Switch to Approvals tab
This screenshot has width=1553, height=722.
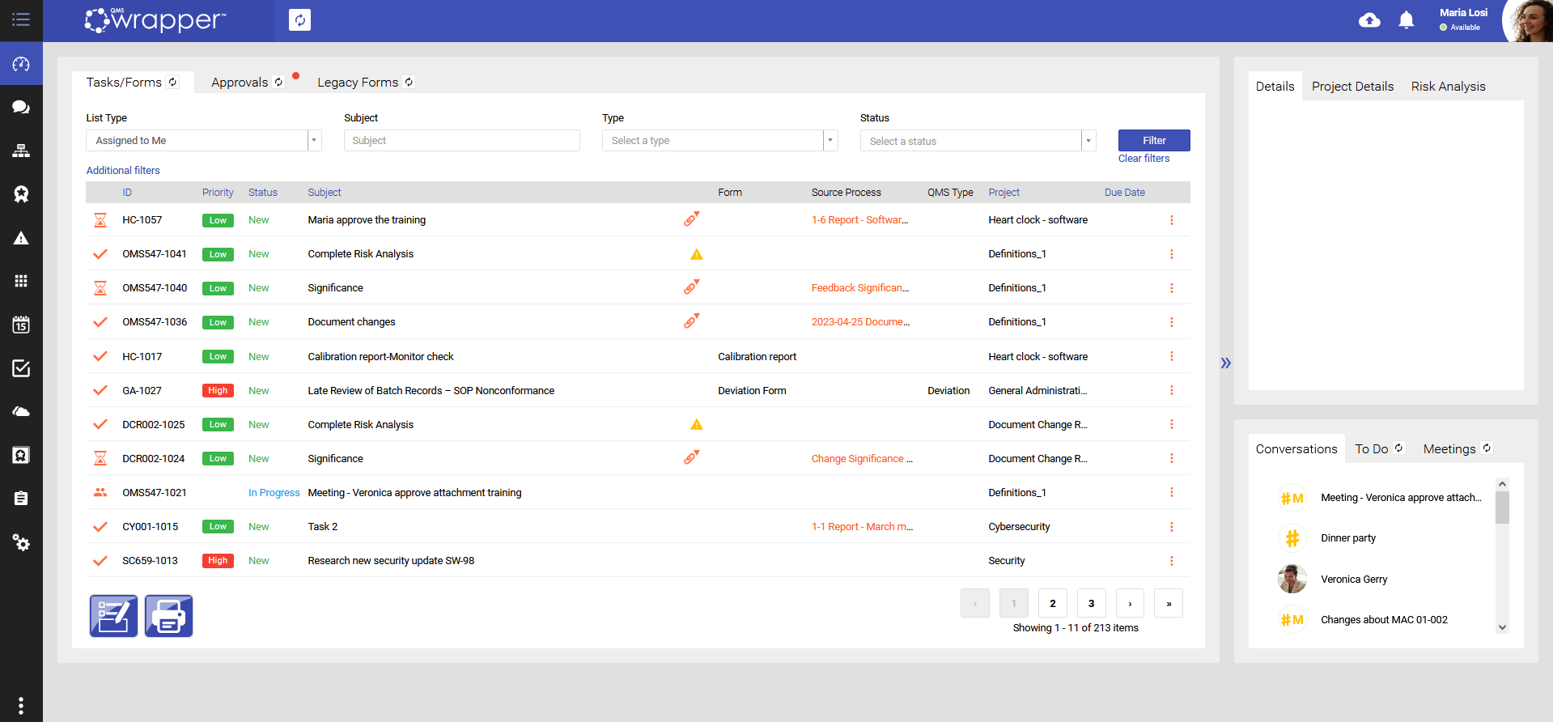tap(240, 83)
